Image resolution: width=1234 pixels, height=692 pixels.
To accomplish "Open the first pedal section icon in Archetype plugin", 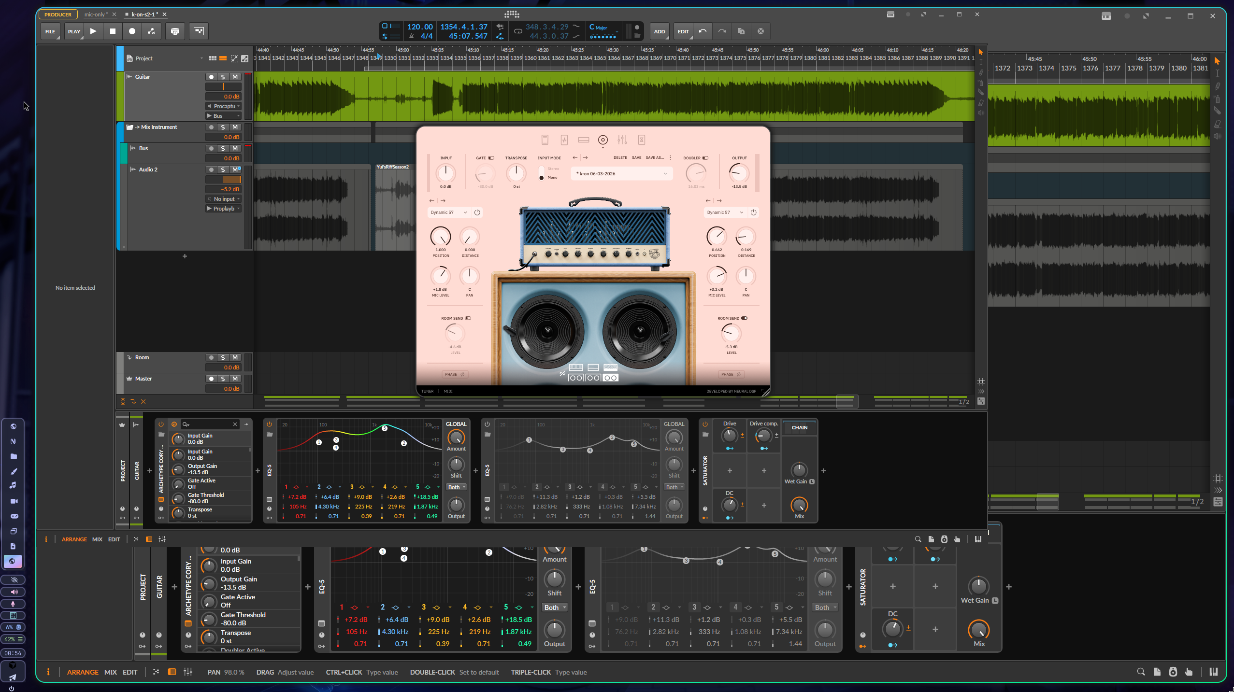I will click(545, 140).
